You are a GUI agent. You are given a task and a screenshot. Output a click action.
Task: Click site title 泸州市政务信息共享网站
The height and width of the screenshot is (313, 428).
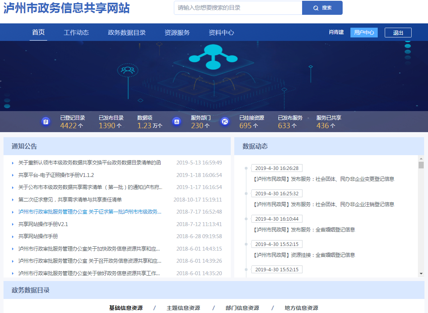coord(67,8)
